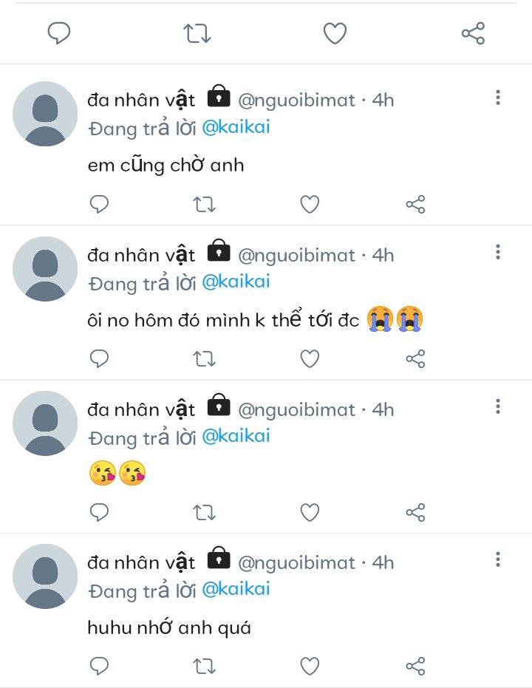Like the main tweet at top
The height and width of the screenshot is (688, 532).
pos(335,33)
